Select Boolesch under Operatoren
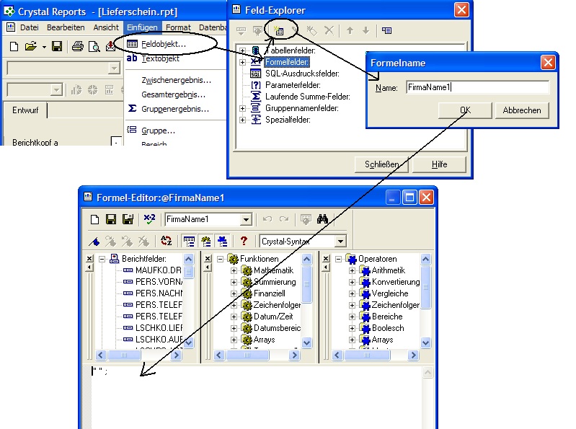The image size is (576, 429). pyautogui.click(x=388, y=328)
